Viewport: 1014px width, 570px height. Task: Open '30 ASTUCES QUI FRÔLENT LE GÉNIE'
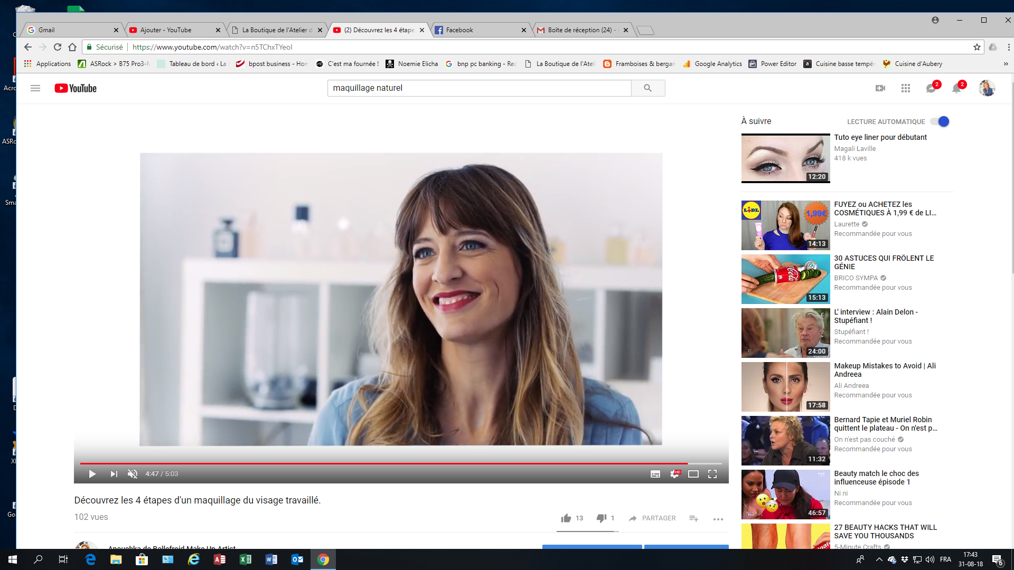[884, 262]
